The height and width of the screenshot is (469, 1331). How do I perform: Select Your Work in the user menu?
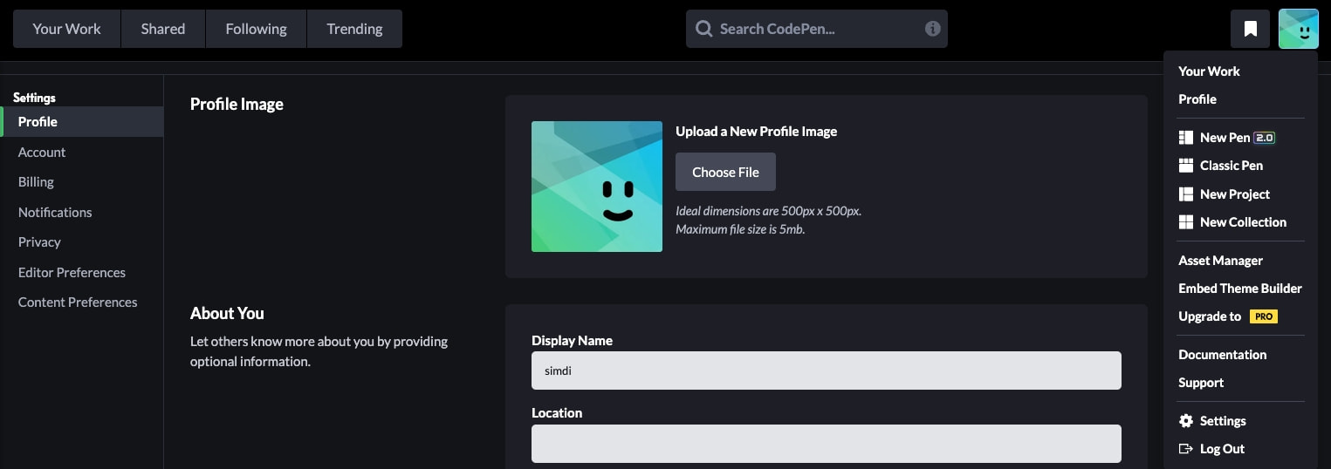1209,71
